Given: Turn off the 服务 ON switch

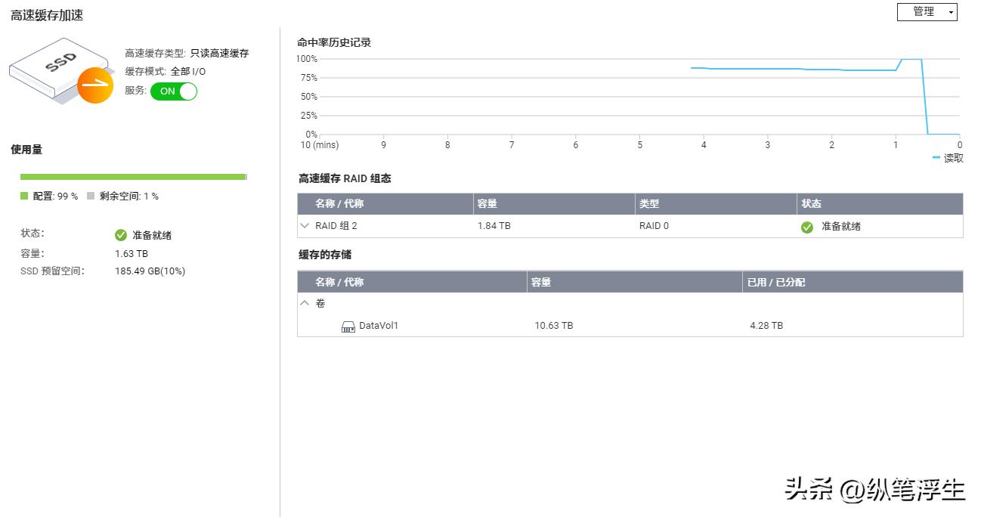Looking at the screenshot, I should click(x=174, y=91).
